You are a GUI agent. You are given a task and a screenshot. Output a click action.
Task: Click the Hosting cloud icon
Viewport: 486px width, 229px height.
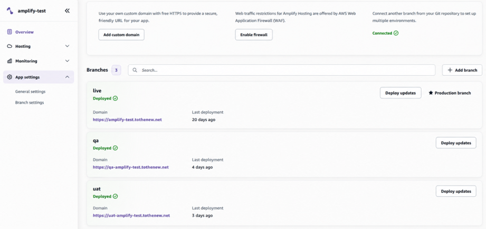pyautogui.click(x=9, y=46)
